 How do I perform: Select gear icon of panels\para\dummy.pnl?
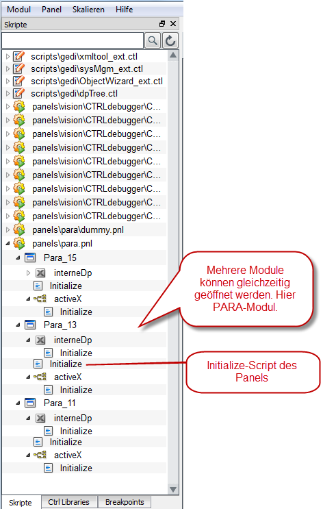[x=19, y=229]
